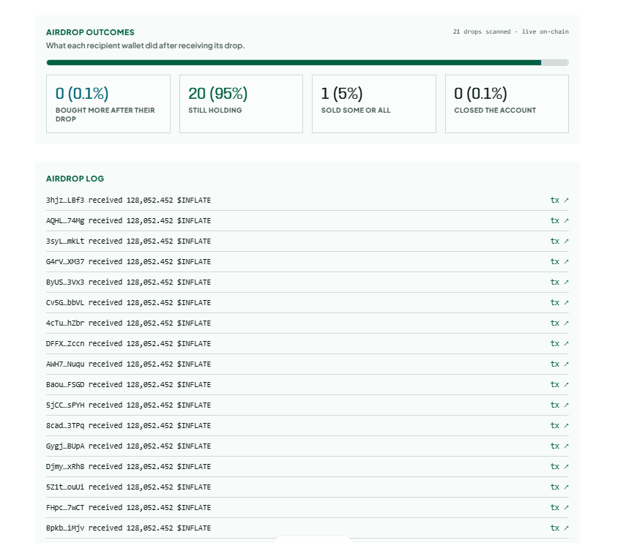This screenshot has height=543, width=634.
Task: View the DFFX…Zccn airdrop transaction
Action: pyautogui.click(x=559, y=344)
